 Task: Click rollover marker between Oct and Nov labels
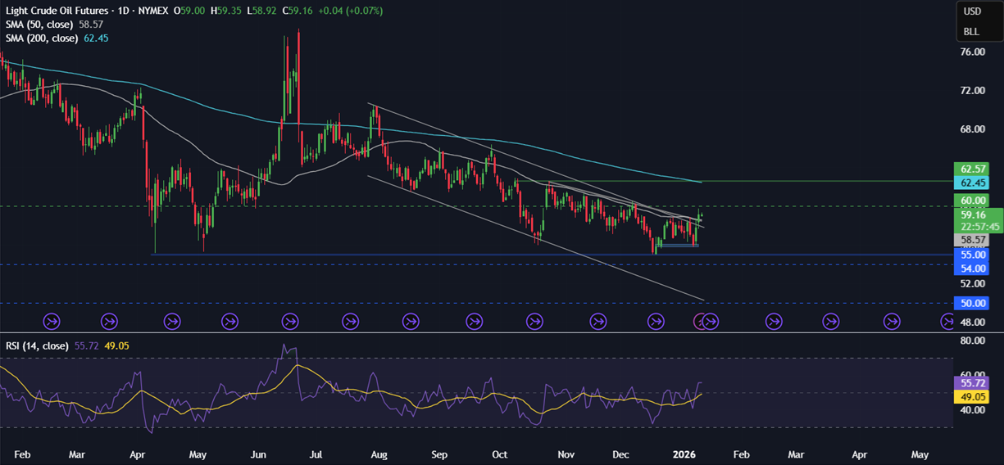point(534,321)
